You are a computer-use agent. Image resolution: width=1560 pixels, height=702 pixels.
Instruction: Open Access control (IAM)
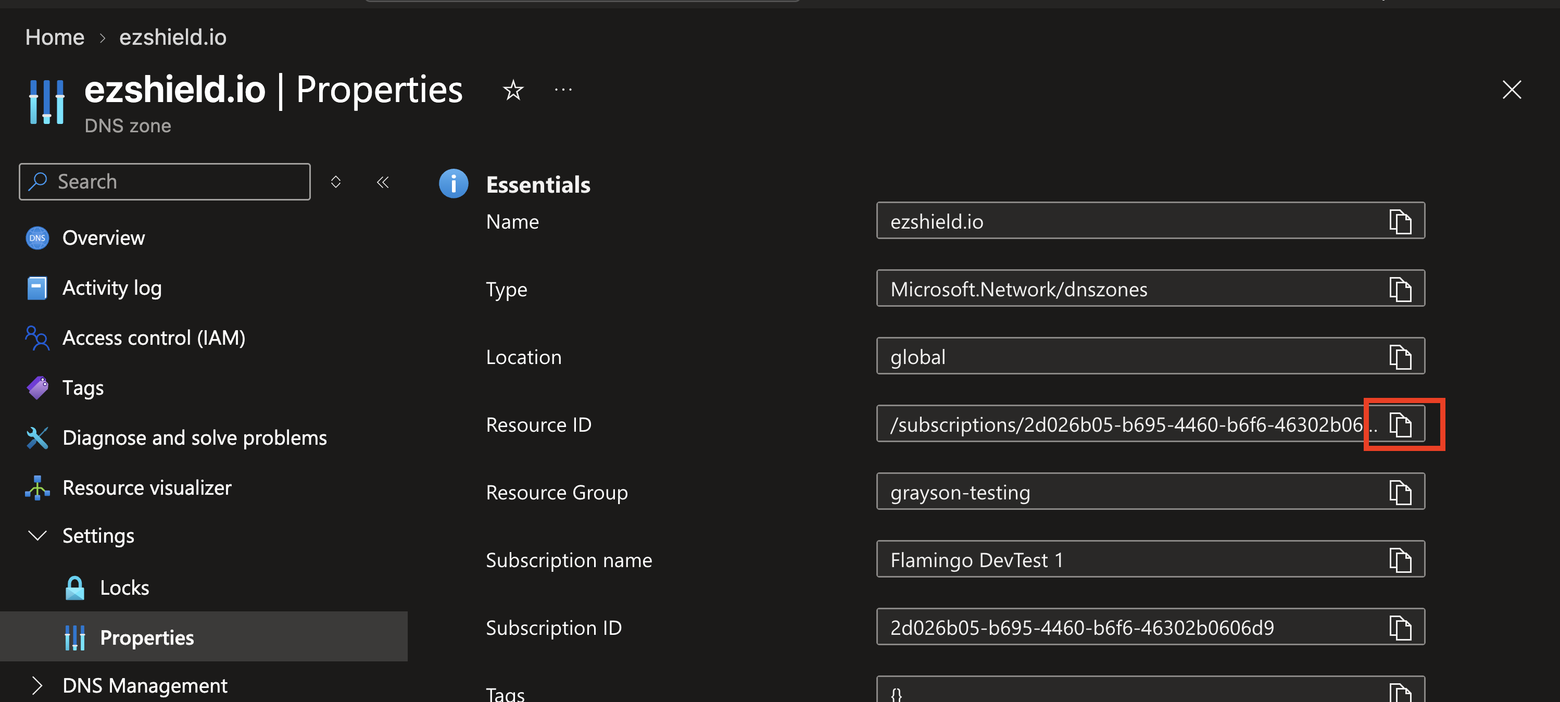click(154, 338)
